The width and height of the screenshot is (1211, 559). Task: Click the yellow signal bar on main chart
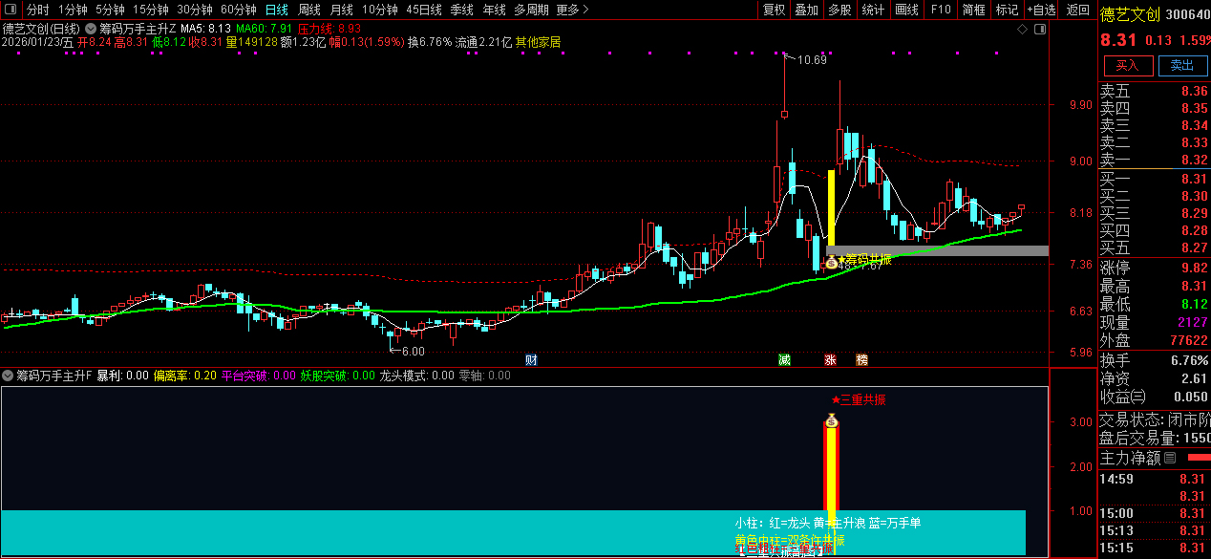[x=831, y=208]
